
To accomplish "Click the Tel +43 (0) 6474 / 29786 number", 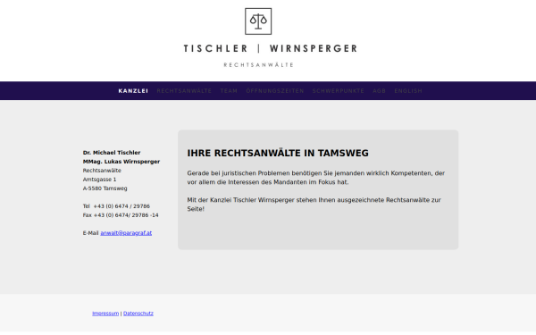I will (116, 206).
